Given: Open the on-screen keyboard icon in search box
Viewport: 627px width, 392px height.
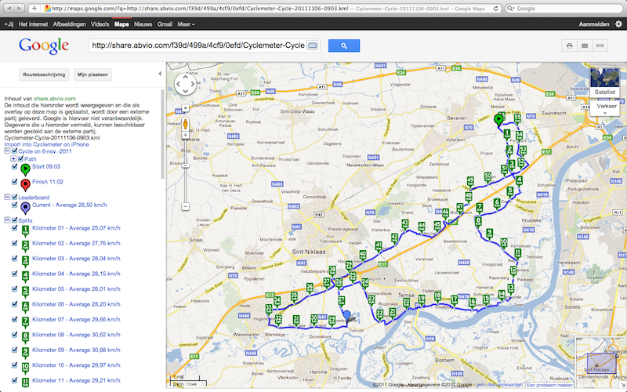Looking at the screenshot, I should click(312, 45).
